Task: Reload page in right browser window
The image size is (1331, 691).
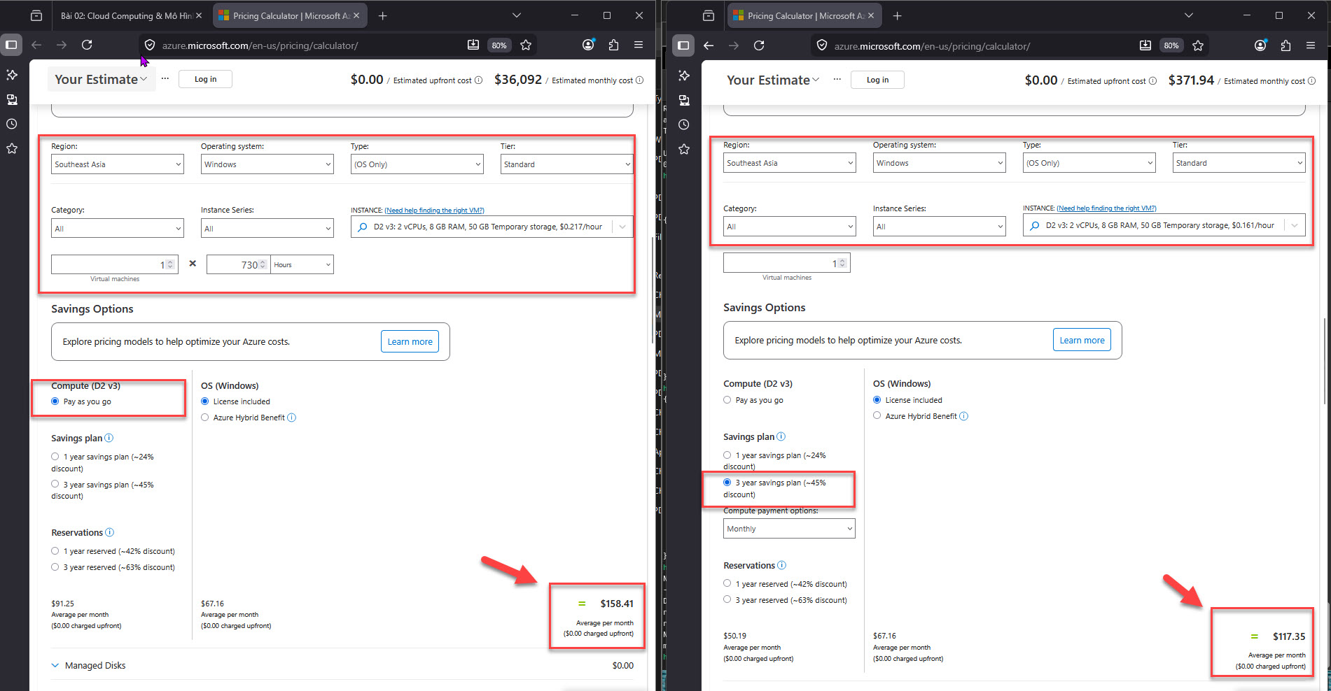Action: coord(759,45)
